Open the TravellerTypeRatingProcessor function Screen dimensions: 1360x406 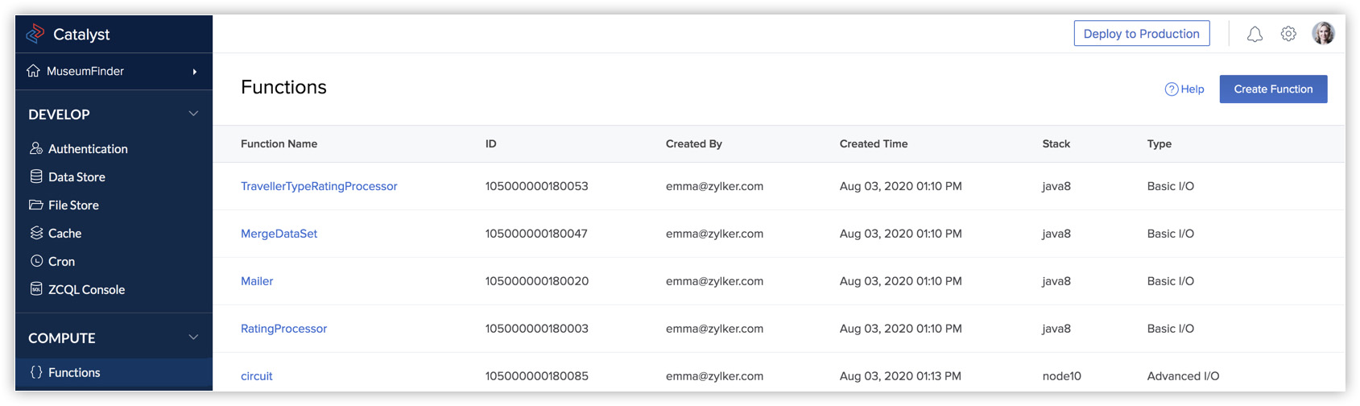point(319,186)
